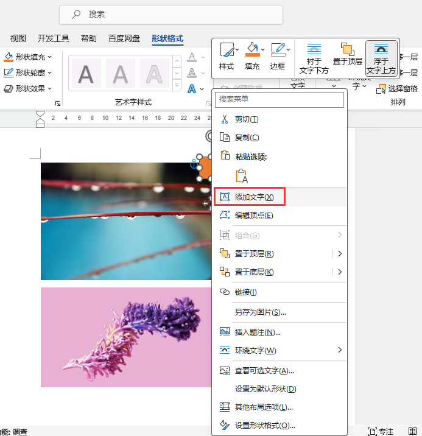The width and height of the screenshot is (422, 436).
Task: Open the Style (样式) dropdown arrow
Action: [237, 50]
